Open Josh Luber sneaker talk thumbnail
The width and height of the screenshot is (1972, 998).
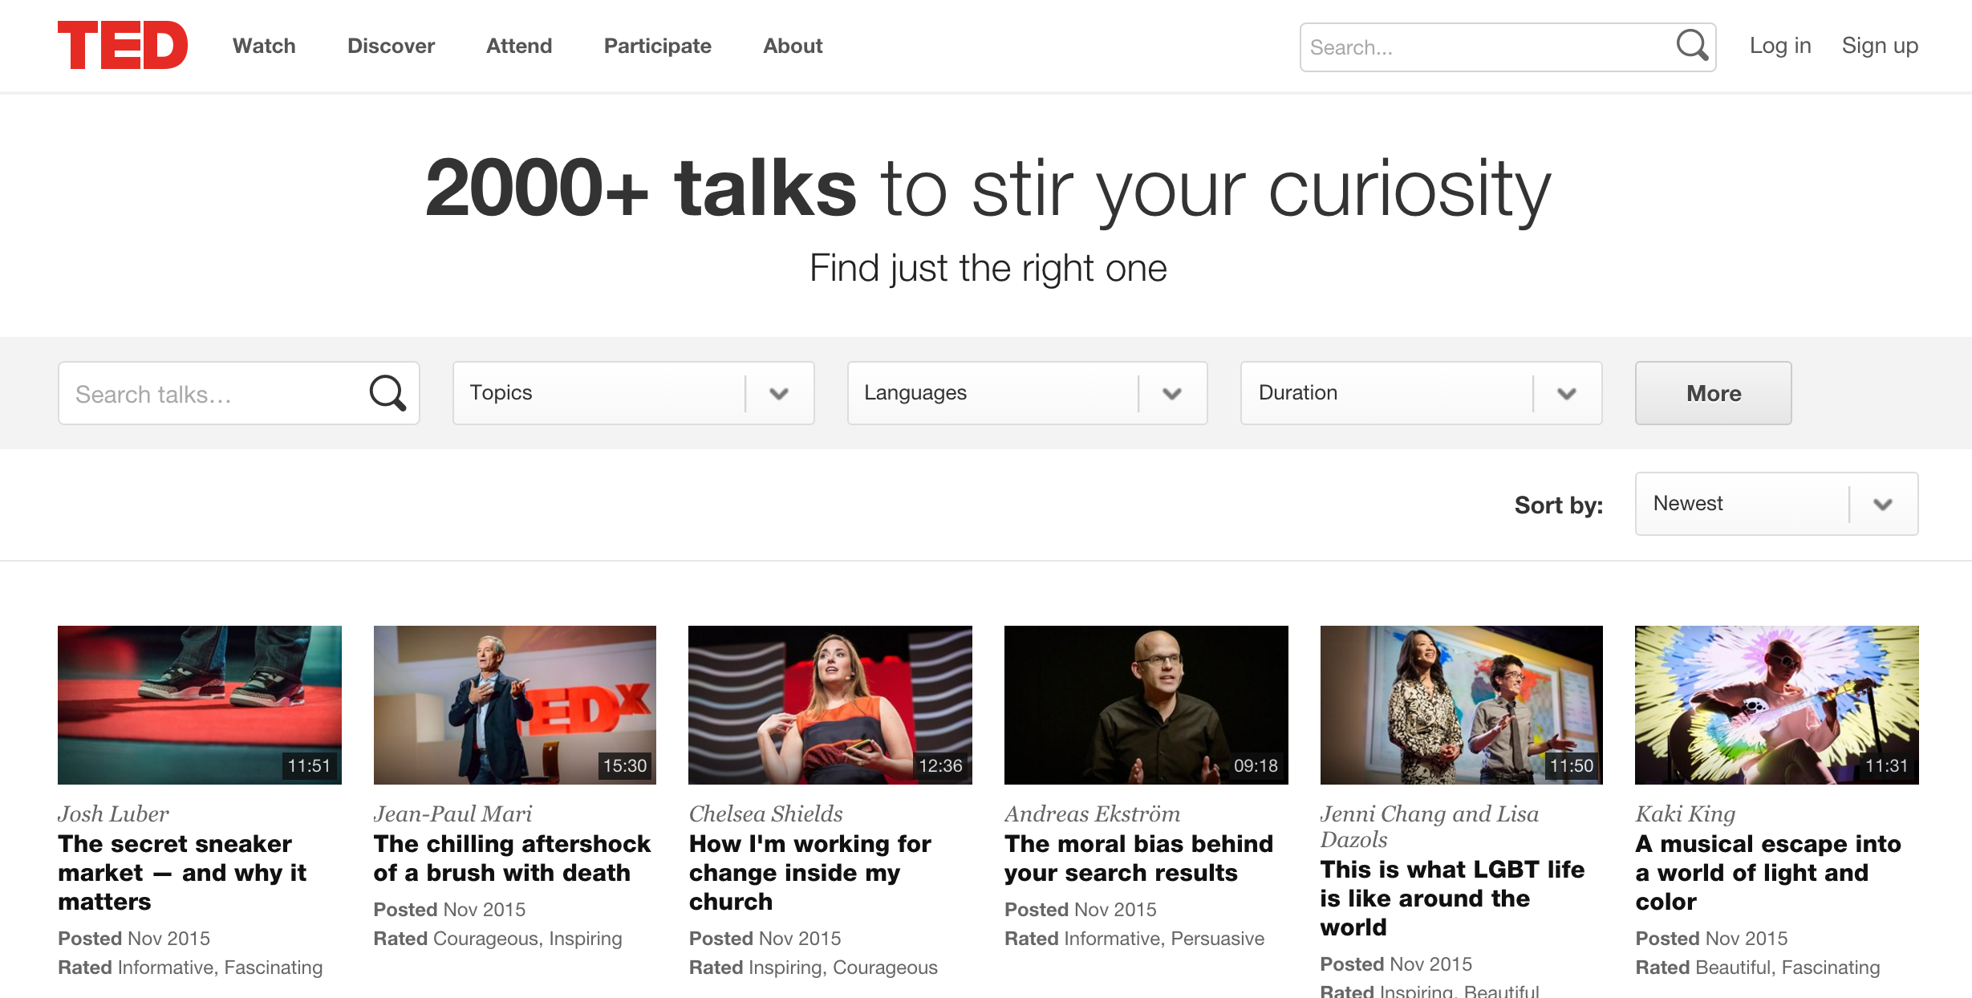coord(200,705)
